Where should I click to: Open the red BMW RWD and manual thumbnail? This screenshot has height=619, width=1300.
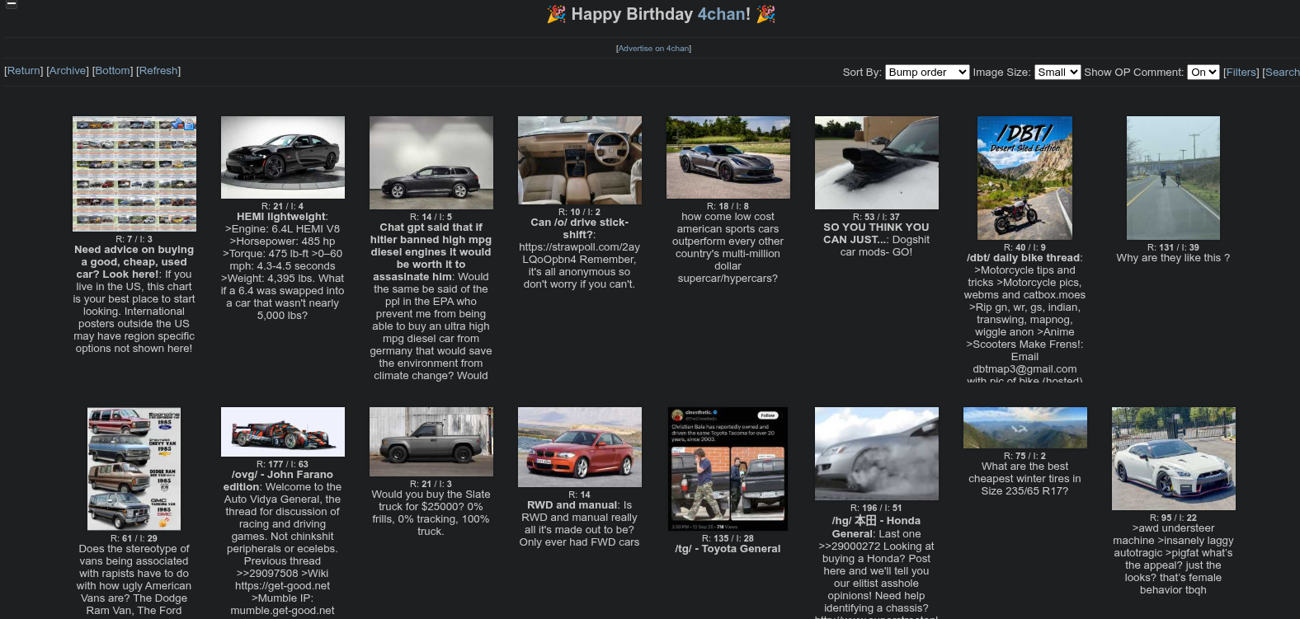(x=580, y=447)
